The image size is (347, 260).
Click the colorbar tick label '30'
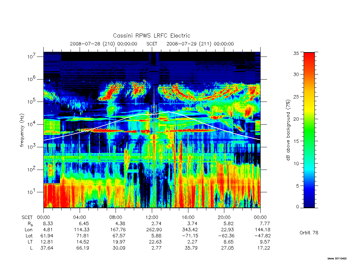pyautogui.click(x=296, y=74)
